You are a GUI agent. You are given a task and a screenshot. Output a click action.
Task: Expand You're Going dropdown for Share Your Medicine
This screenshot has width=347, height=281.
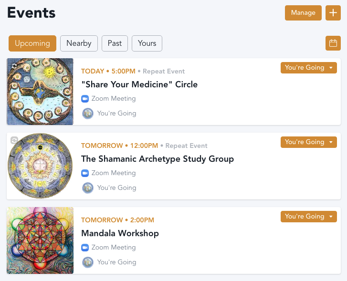(x=331, y=68)
